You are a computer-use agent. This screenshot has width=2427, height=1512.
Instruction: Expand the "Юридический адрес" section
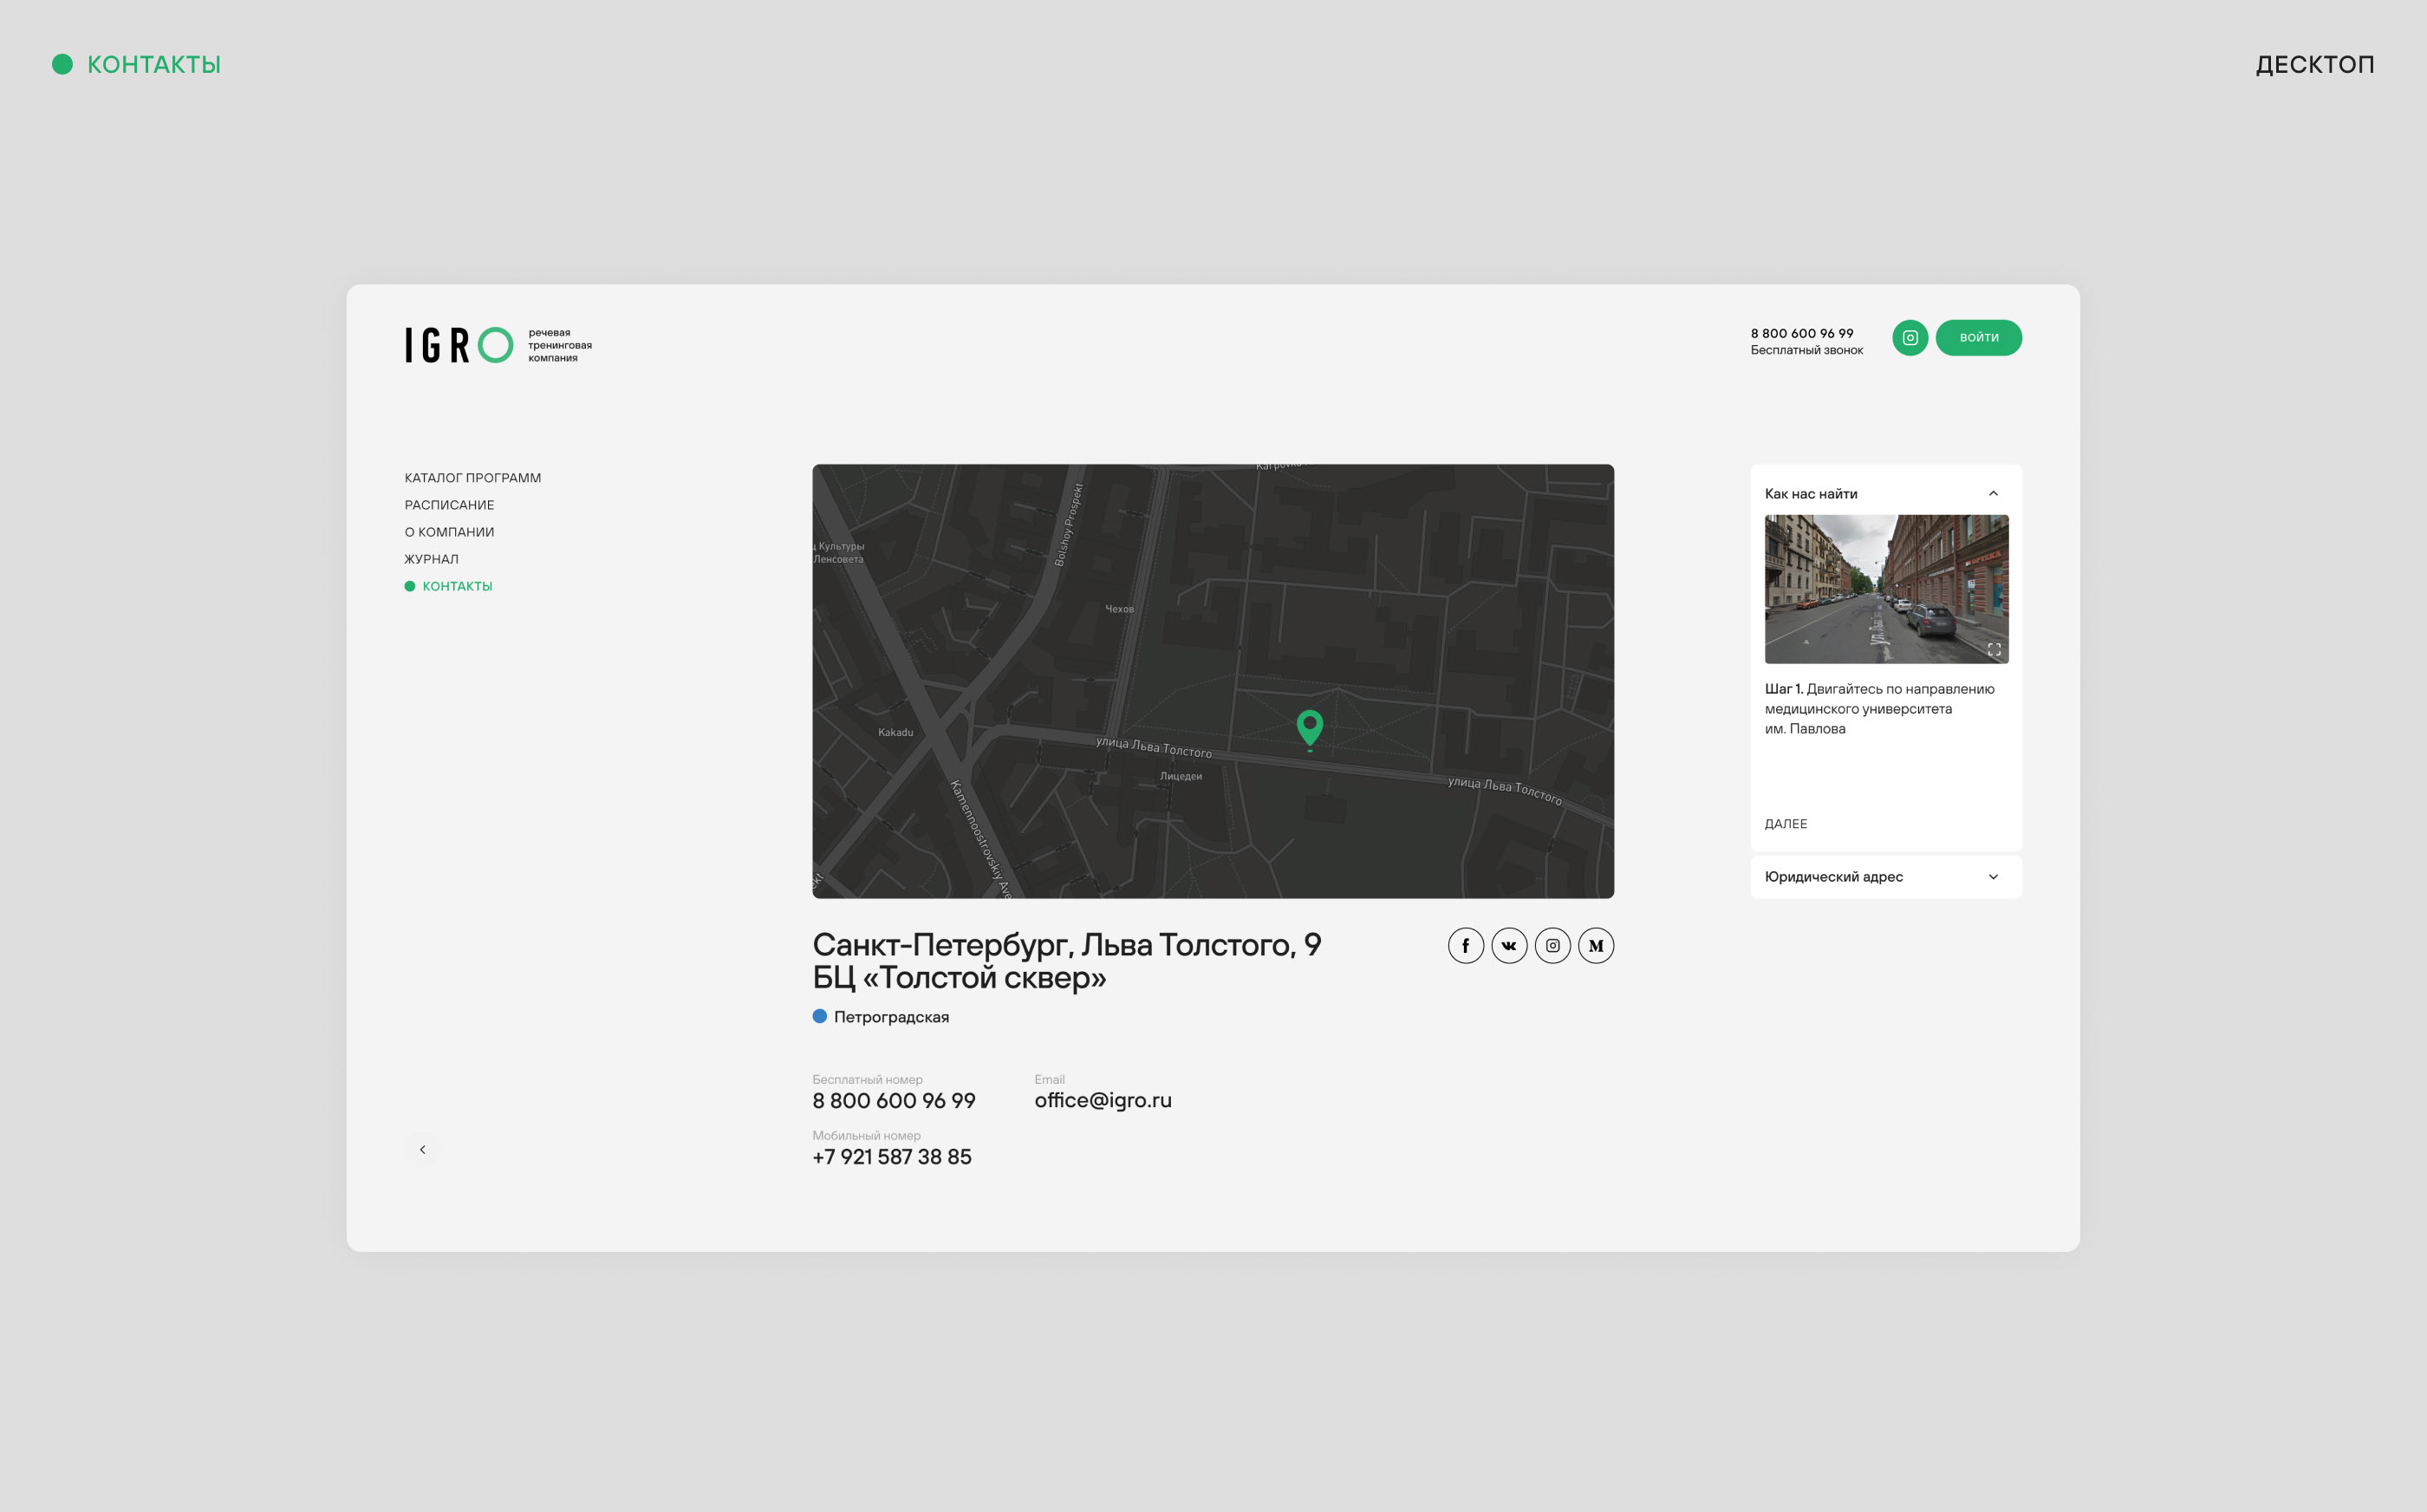click(1992, 877)
